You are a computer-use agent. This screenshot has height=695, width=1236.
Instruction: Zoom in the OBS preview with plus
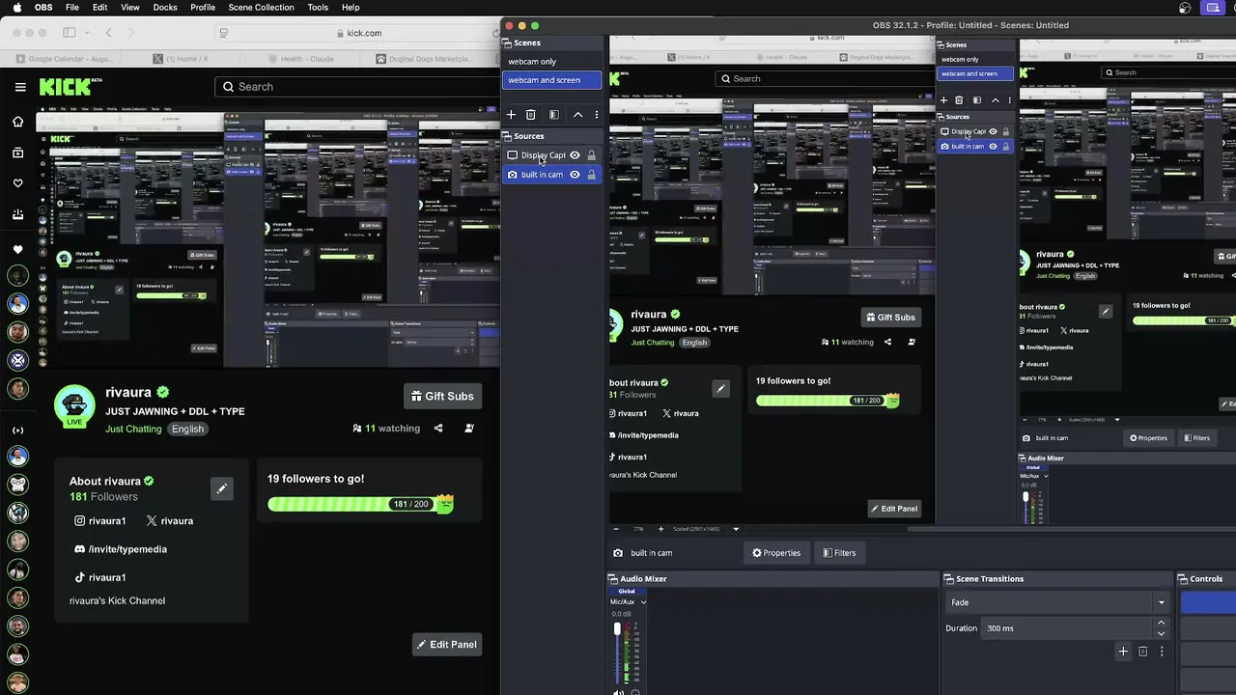pyautogui.click(x=660, y=529)
